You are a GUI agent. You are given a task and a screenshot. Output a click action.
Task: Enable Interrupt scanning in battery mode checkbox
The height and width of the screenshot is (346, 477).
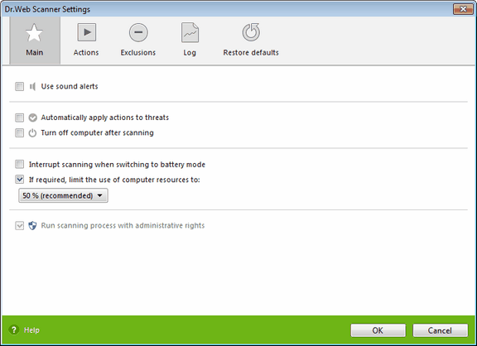(20, 165)
